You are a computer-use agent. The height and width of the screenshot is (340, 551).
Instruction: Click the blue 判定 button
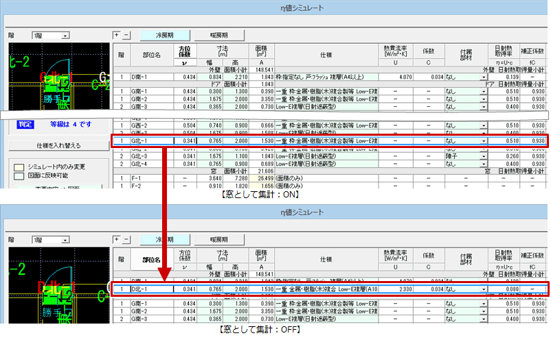coord(25,124)
